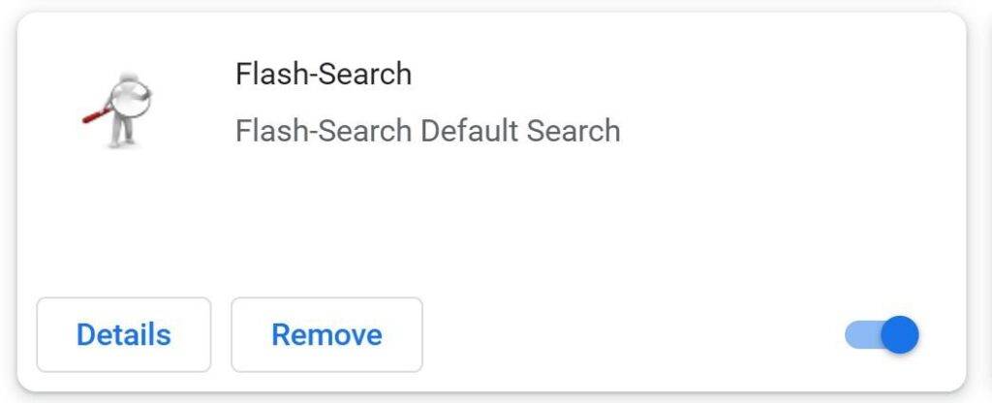This screenshot has width=992, height=403.
Task: Click the "Flash-Search Default Search" description
Action: [x=427, y=130]
